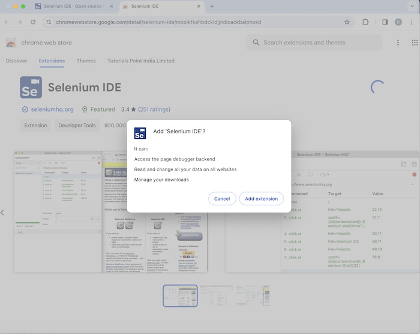The image size is (420, 334).
Task: Click the speed gauge icon in preview
Action: 324,175
